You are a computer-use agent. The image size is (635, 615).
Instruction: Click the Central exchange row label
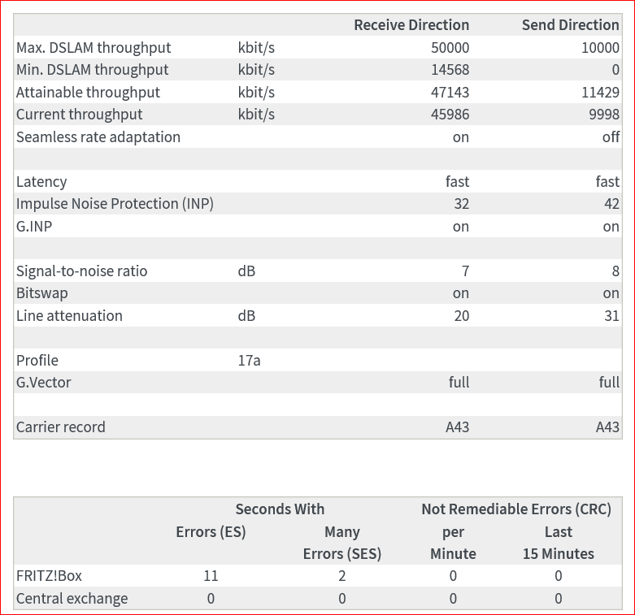pos(72,599)
